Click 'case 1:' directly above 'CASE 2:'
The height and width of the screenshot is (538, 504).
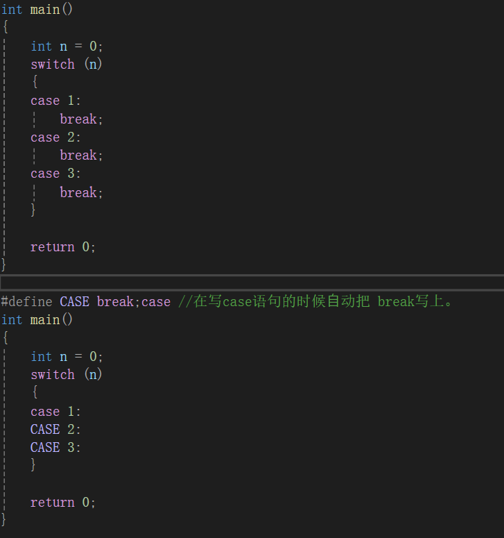55,411
